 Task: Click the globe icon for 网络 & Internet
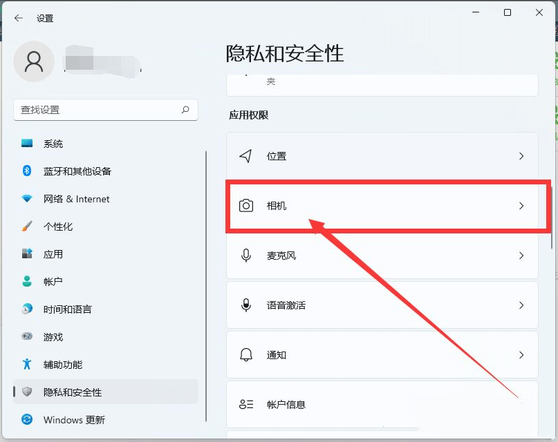click(26, 199)
